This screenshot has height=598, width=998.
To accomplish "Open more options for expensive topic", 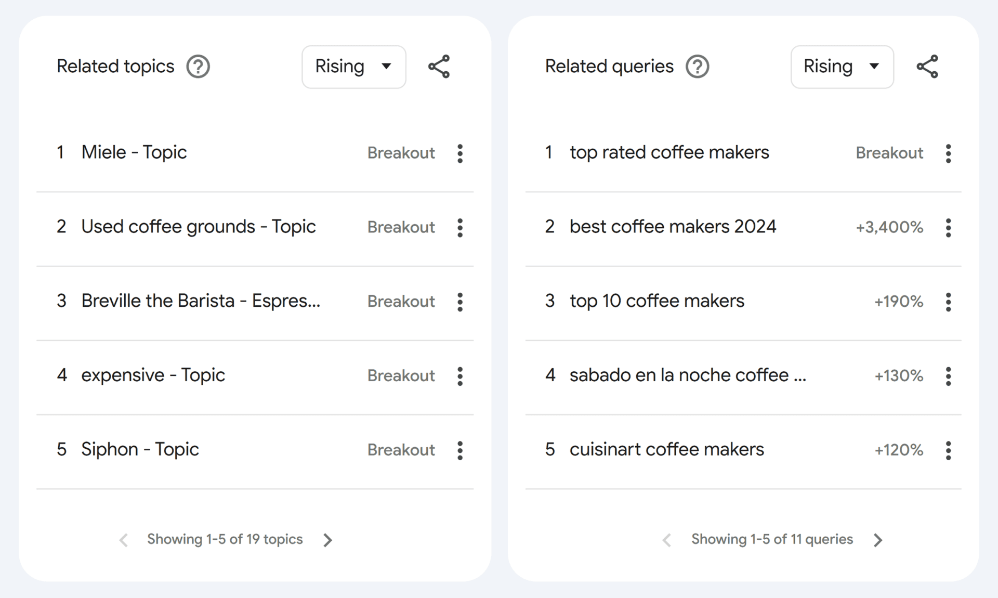I will click(x=460, y=376).
